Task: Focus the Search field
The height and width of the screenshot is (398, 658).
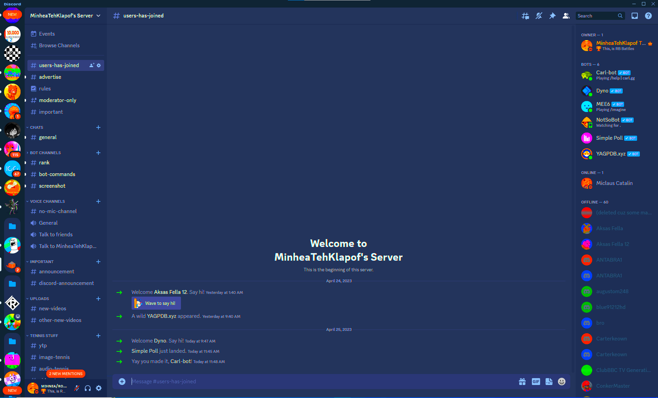Action: [x=600, y=16]
